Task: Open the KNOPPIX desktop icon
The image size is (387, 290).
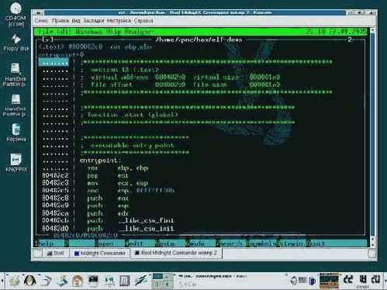Action: coord(16,163)
